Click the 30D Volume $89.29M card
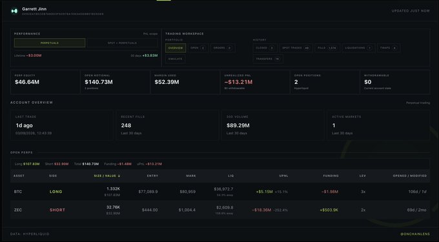The height and width of the screenshot is (242, 439). click(273, 125)
